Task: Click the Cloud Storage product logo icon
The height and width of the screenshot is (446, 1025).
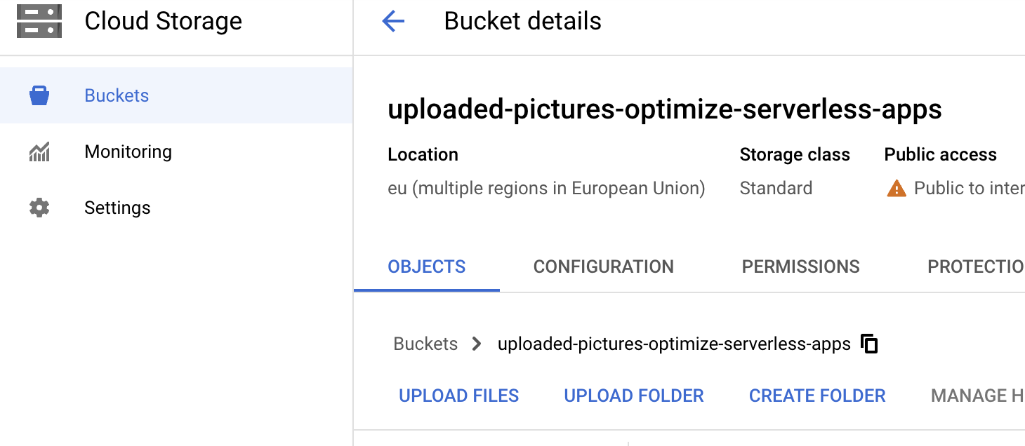Action: [x=39, y=21]
